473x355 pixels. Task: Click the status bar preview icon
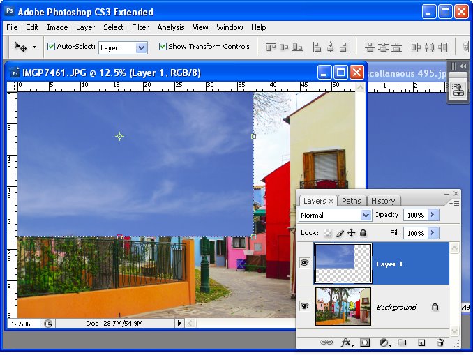pyautogui.click(x=48, y=324)
